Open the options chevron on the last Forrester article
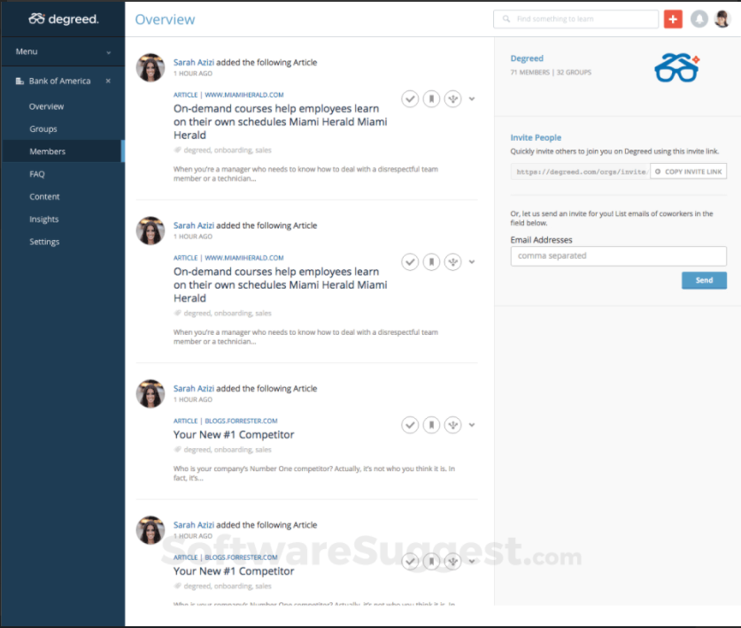Viewport: 741px width, 628px height. tap(472, 562)
